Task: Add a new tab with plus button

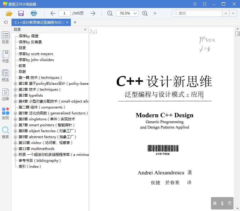Action: tap(75, 22)
